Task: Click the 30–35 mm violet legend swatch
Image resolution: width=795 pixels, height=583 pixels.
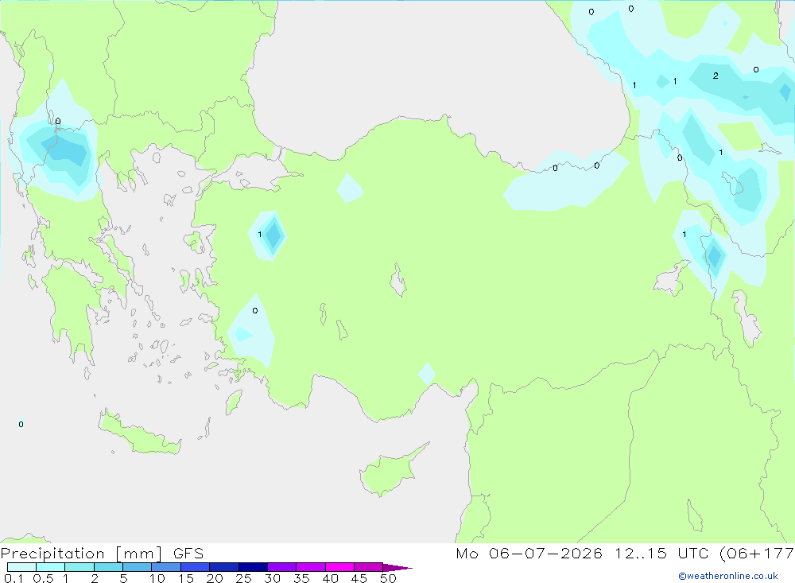Action: [281, 567]
